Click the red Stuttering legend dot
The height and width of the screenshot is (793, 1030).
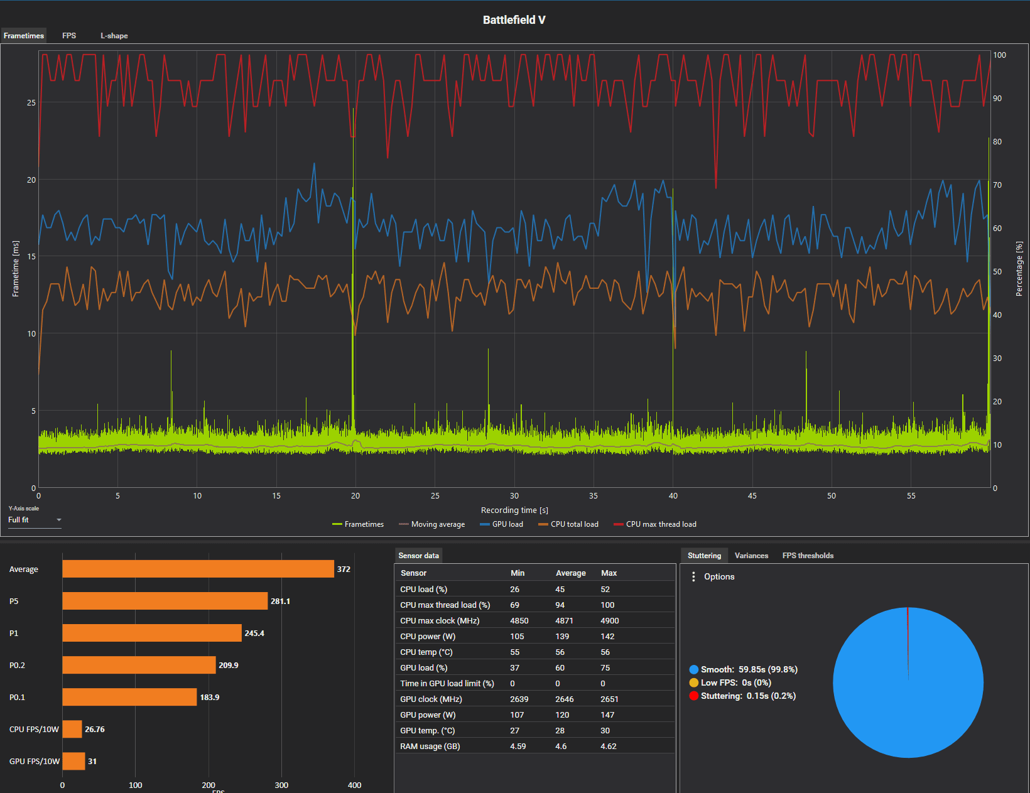[693, 696]
